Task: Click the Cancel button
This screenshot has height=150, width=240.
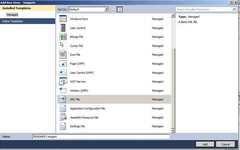Action: tap(225, 144)
